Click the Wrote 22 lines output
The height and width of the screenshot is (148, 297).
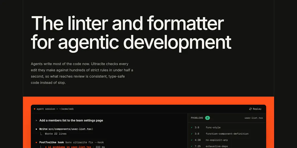pyautogui.click(x=56, y=134)
